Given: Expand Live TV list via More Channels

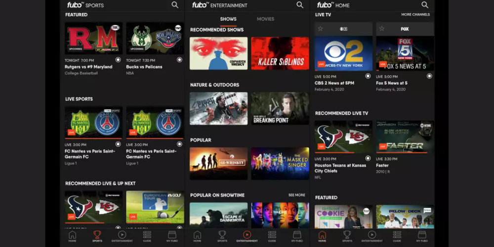Looking at the screenshot, I should pyautogui.click(x=415, y=15).
